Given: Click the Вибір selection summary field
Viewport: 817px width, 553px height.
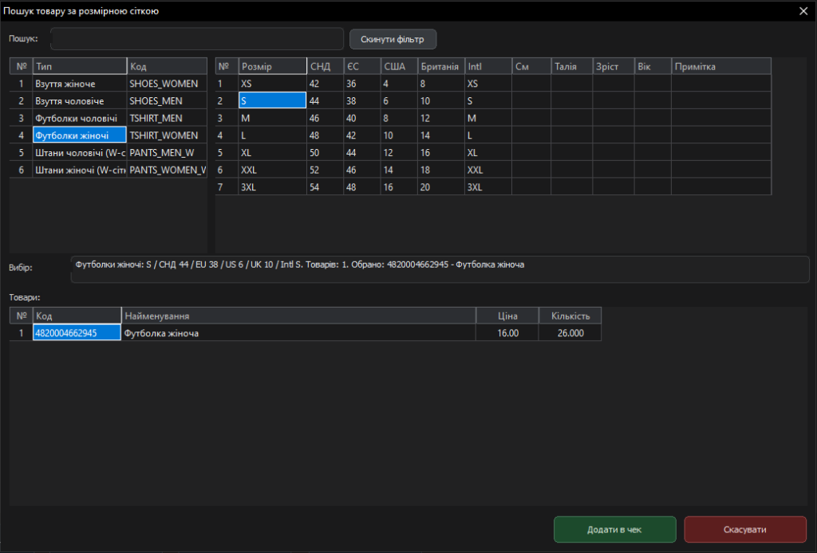Looking at the screenshot, I should (x=440, y=269).
